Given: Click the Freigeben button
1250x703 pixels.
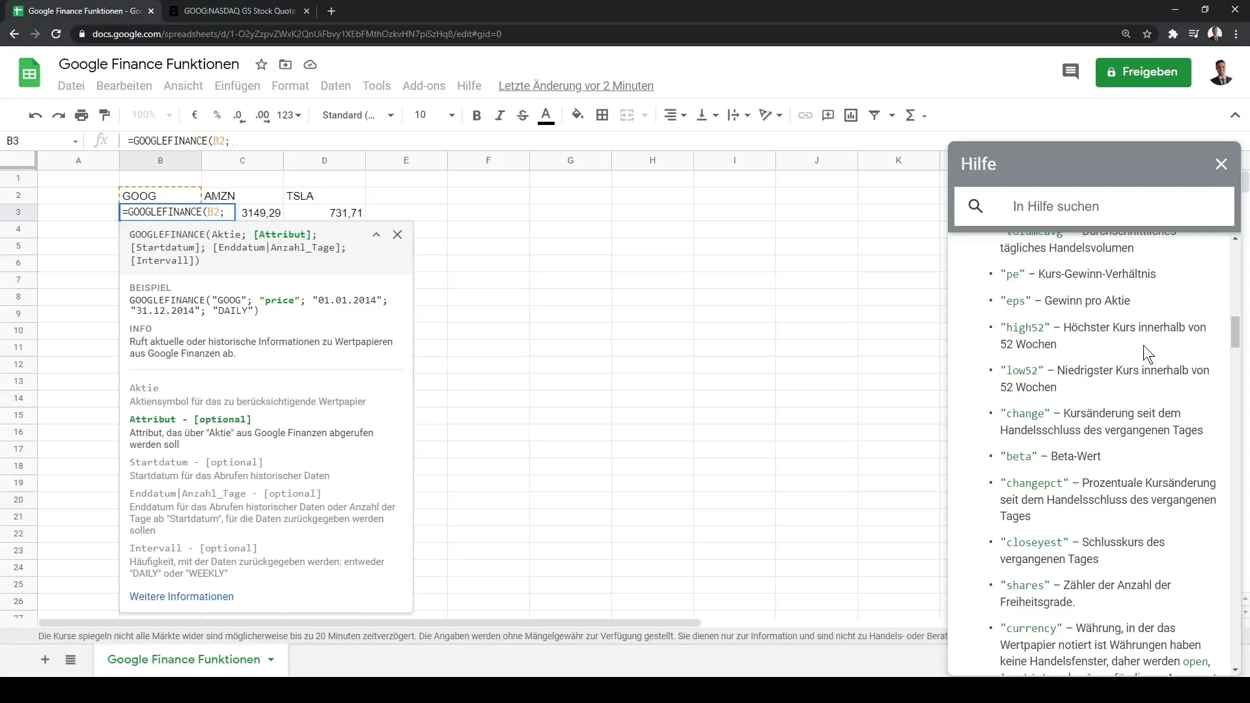Looking at the screenshot, I should click(1143, 71).
